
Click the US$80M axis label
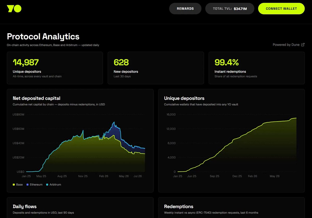click(x=18, y=115)
